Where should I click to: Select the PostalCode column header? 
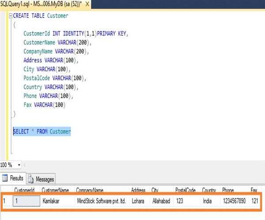click(185, 190)
